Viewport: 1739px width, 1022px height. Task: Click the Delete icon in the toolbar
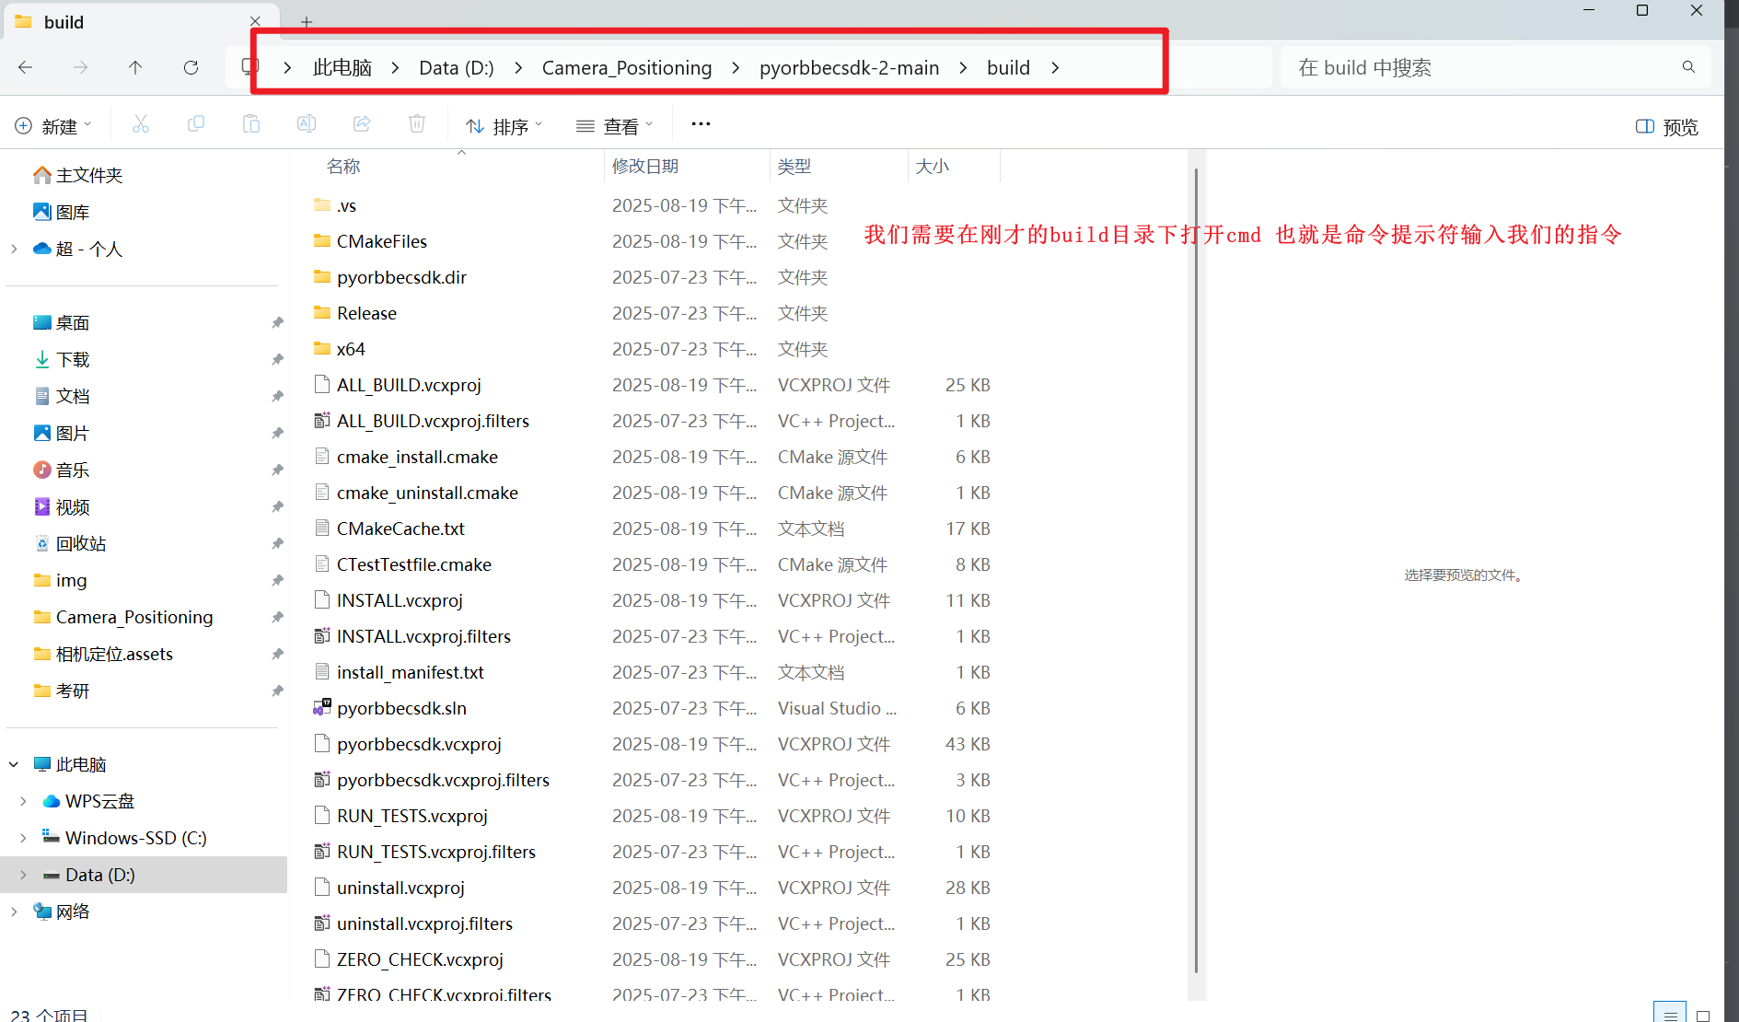(416, 124)
